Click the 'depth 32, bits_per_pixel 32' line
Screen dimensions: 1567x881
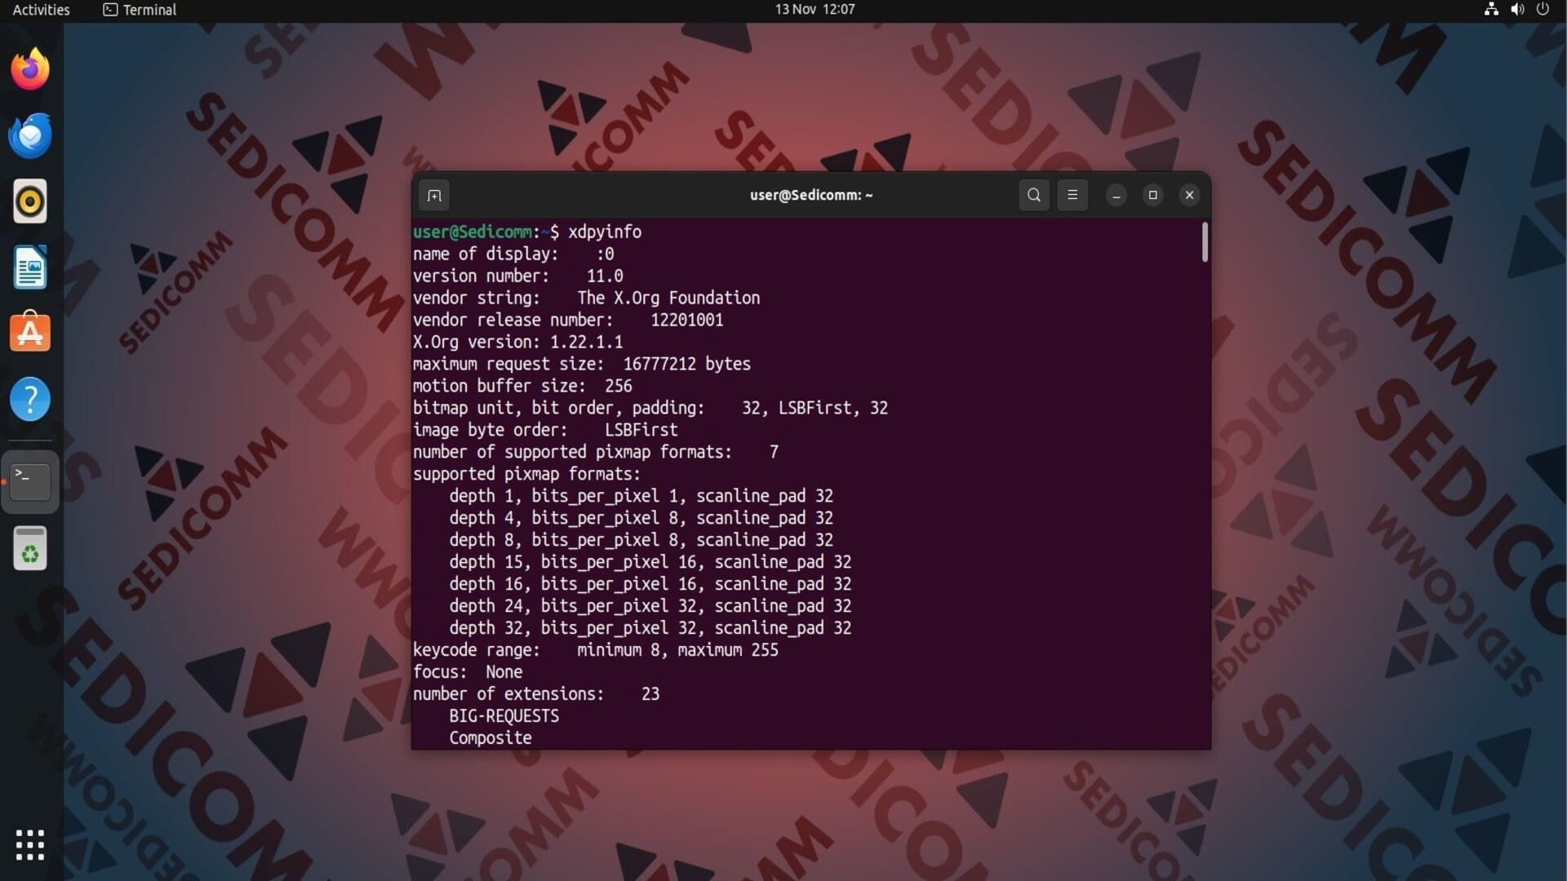tap(650, 628)
